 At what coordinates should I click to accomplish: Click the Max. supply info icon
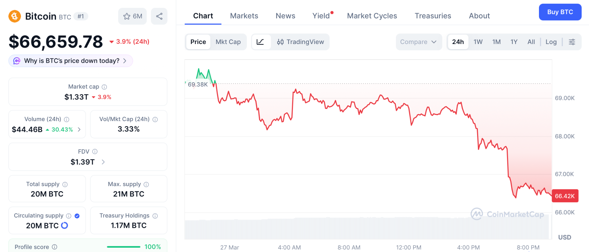pos(146,184)
